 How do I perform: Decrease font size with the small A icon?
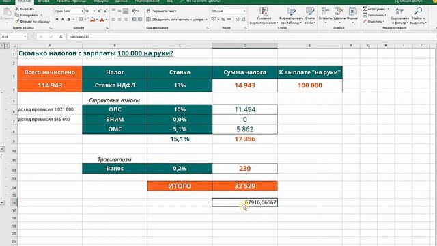[x=105, y=11]
